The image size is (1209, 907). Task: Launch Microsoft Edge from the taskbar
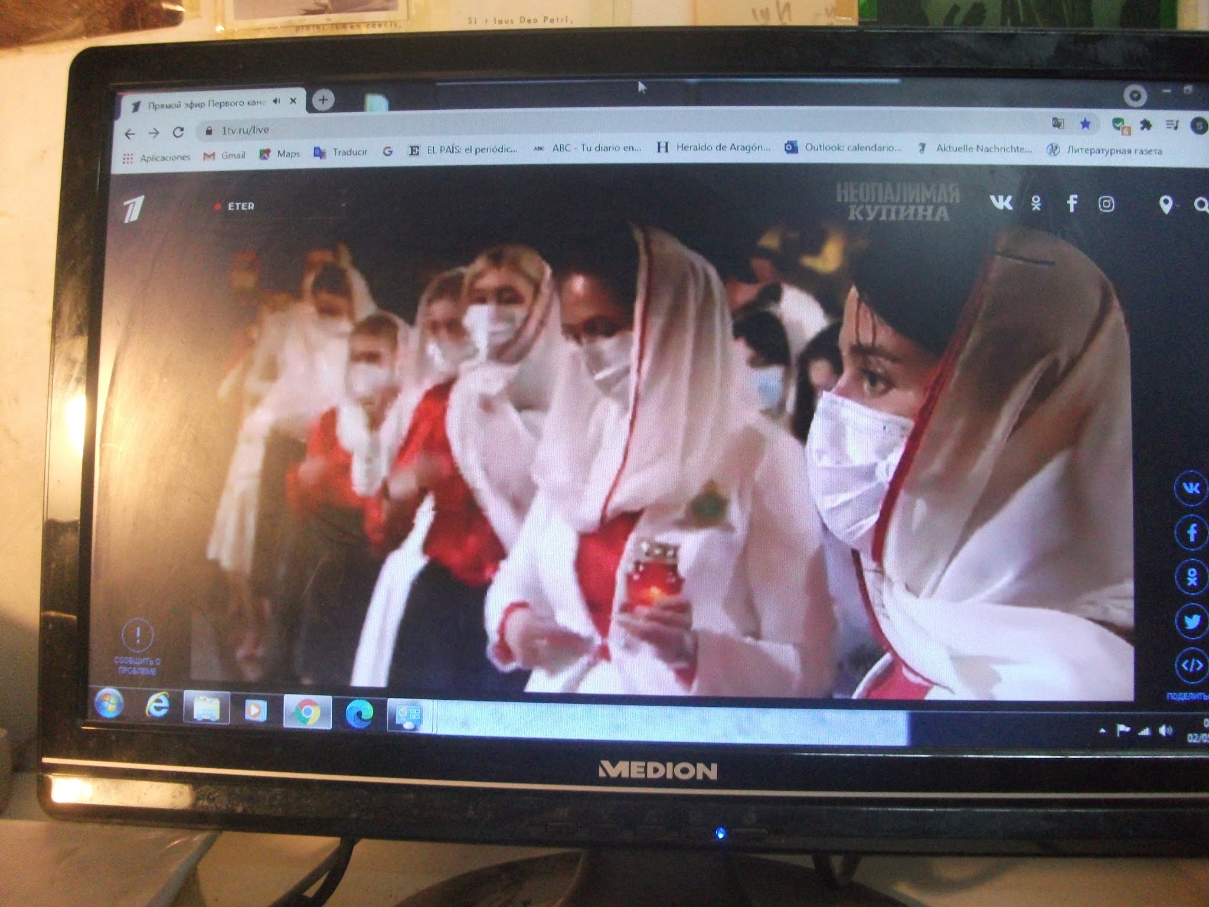(x=360, y=714)
